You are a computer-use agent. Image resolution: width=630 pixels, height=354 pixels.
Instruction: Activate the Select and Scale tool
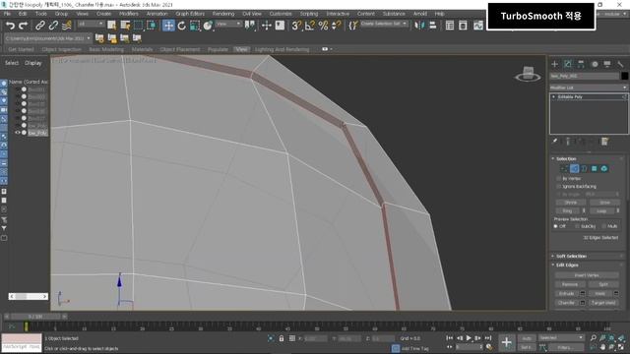(195, 26)
